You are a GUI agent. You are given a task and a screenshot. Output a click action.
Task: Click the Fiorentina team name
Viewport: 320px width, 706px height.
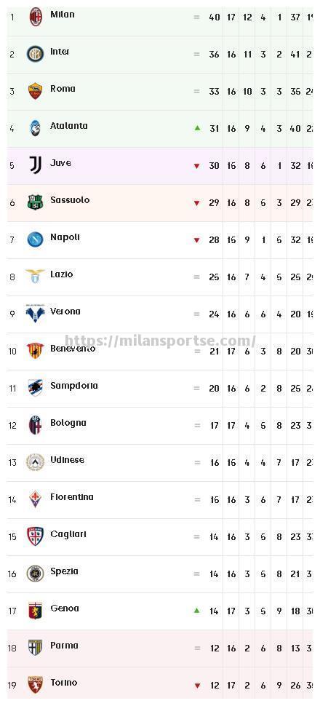tap(72, 496)
